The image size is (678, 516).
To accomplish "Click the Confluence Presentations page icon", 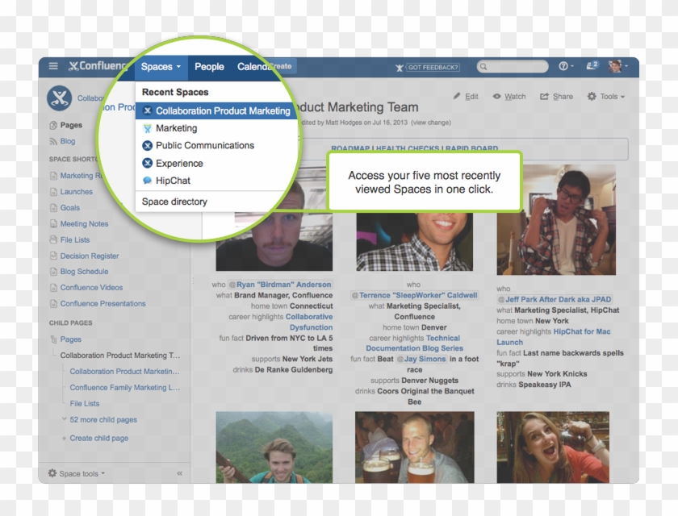I will click(53, 304).
